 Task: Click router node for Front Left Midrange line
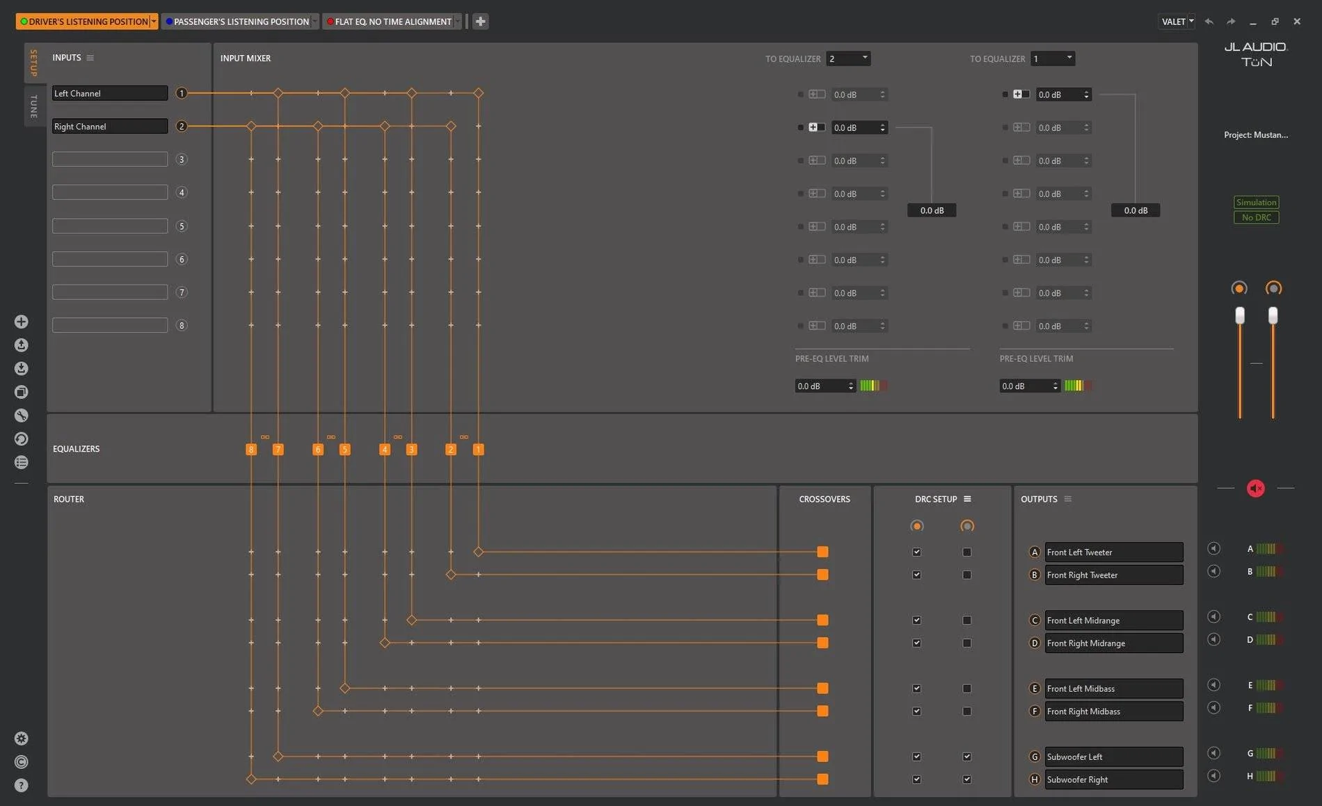pos(412,620)
